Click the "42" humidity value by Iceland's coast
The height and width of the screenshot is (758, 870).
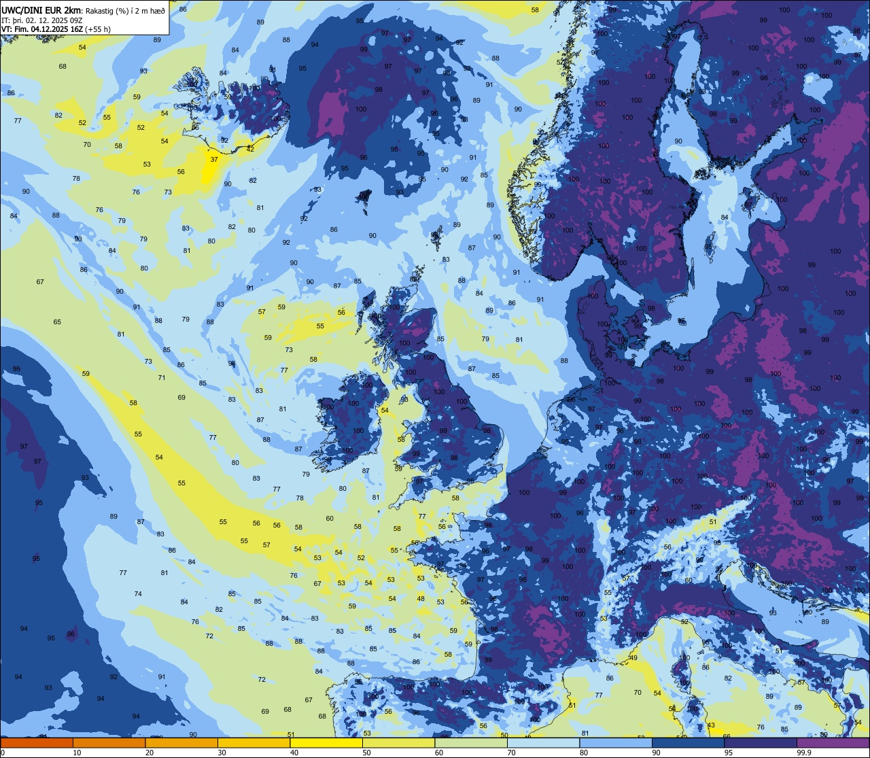click(250, 149)
